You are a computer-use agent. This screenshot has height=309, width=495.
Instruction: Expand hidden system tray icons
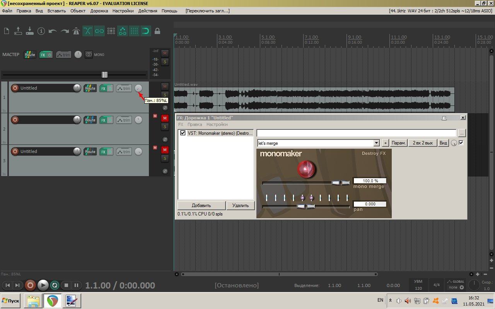[x=390, y=301]
